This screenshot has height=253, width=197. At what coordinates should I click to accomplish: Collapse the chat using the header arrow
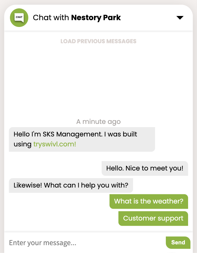point(180,18)
